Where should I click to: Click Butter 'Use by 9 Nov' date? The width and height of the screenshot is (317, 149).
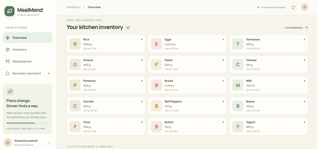click(x=171, y=131)
